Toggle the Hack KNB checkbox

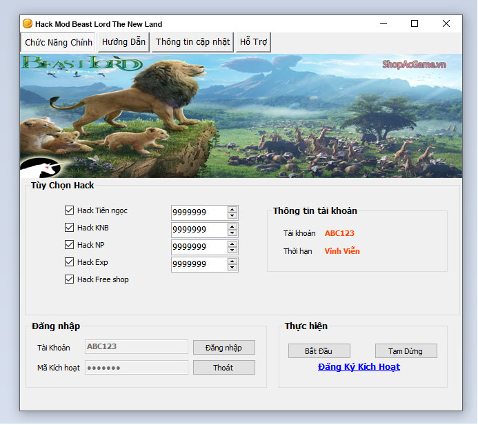tap(69, 228)
